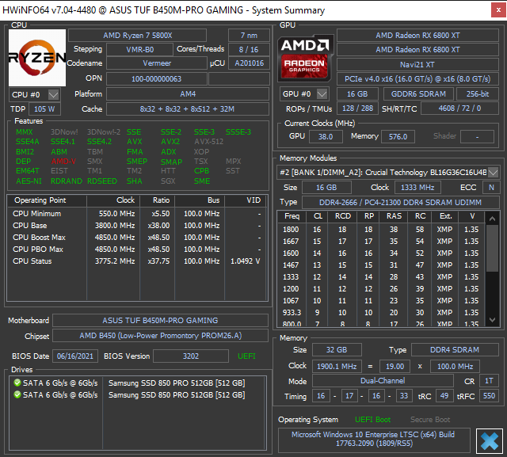The width and height of the screenshot is (507, 457).
Task: Click the RDSEED feature label
Action: tap(102, 181)
